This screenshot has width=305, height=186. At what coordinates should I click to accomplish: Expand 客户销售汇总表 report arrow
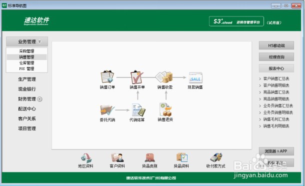[x=260, y=79]
